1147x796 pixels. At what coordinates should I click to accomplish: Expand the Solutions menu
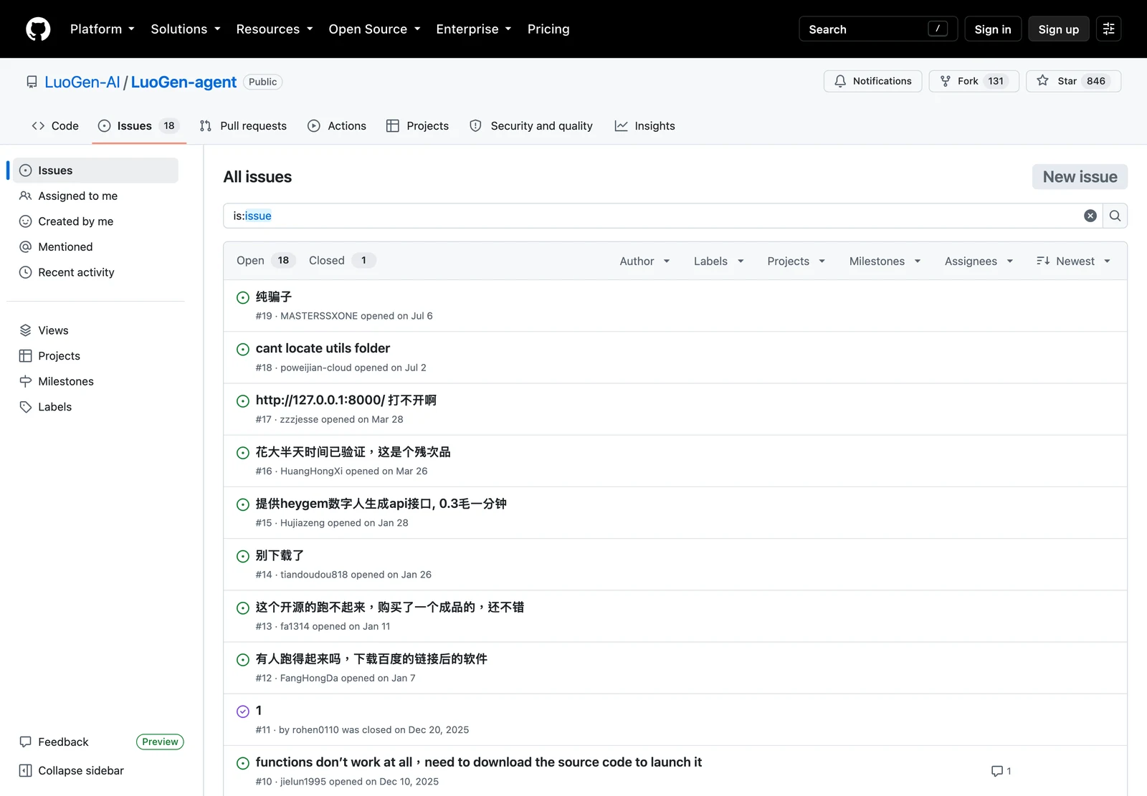(x=185, y=29)
